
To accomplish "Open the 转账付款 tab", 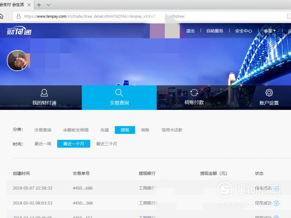I will pos(194,98).
